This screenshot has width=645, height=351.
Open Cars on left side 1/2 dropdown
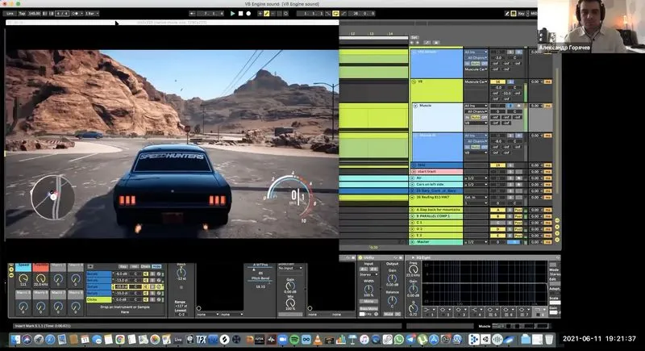point(476,184)
